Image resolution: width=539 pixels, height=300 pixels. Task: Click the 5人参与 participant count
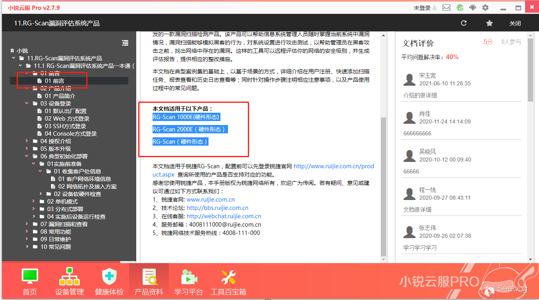pos(511,42)
